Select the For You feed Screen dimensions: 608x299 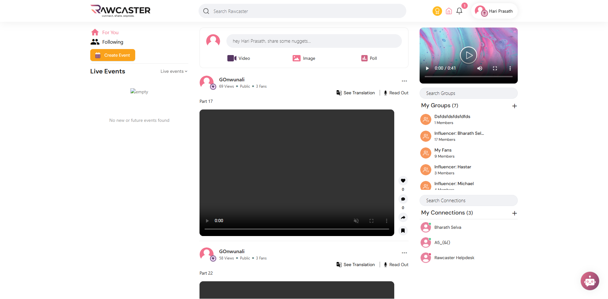point(110,33)
